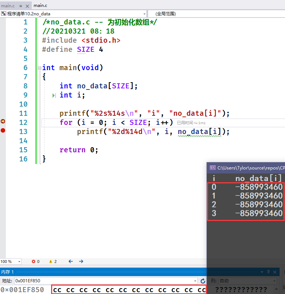285x294 pixels.
Task: Click the comment text on line 1
Action: click(100, 22)
